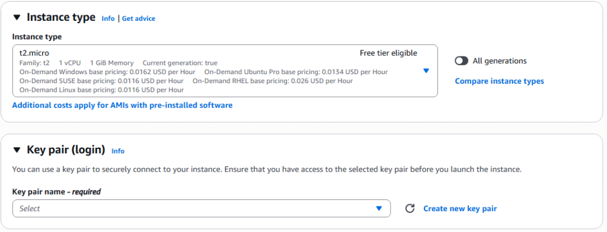Click the All generations label
Image resolution: width=607 pixels, height=232 pixels.
pos(499,61)
